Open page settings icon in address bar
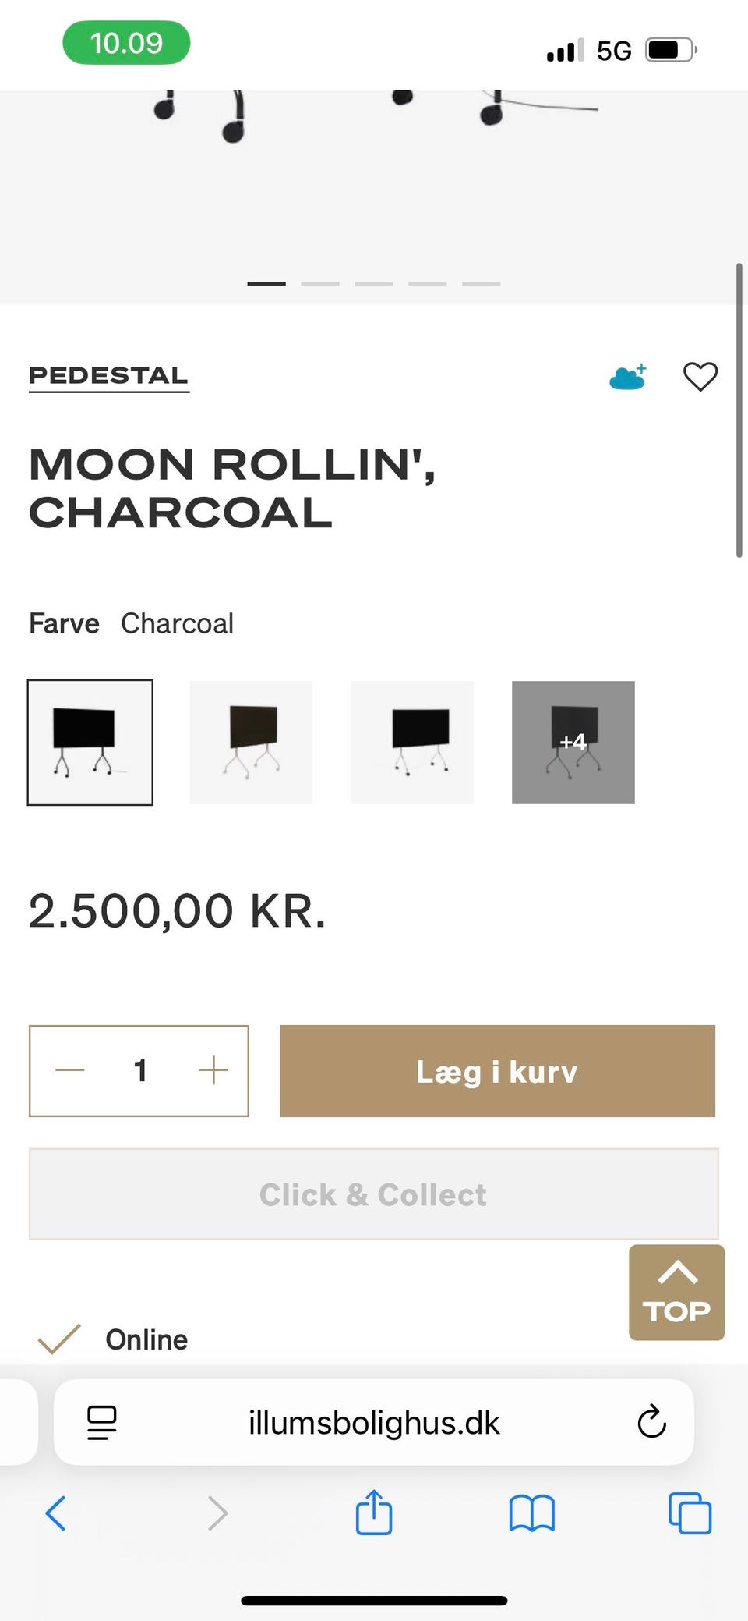This screenshot has width=748, height=1621. (x=101, y=1422)
